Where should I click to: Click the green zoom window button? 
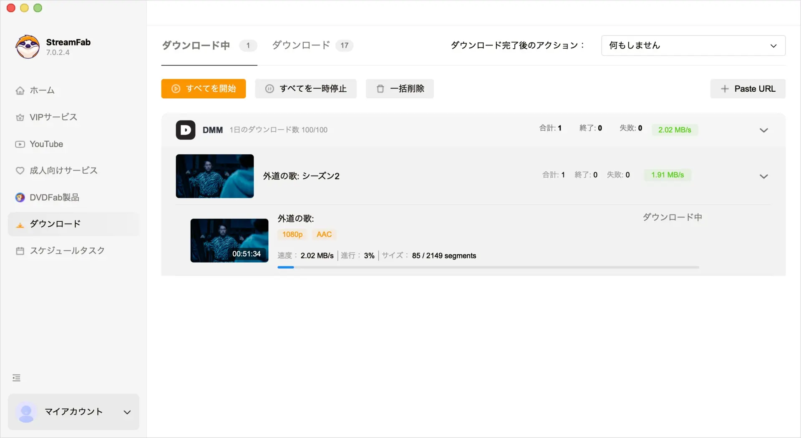point(38,8)
